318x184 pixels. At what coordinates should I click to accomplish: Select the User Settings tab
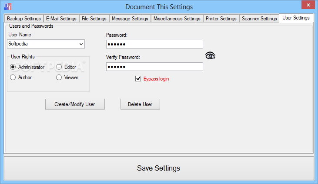coord(296,18)
